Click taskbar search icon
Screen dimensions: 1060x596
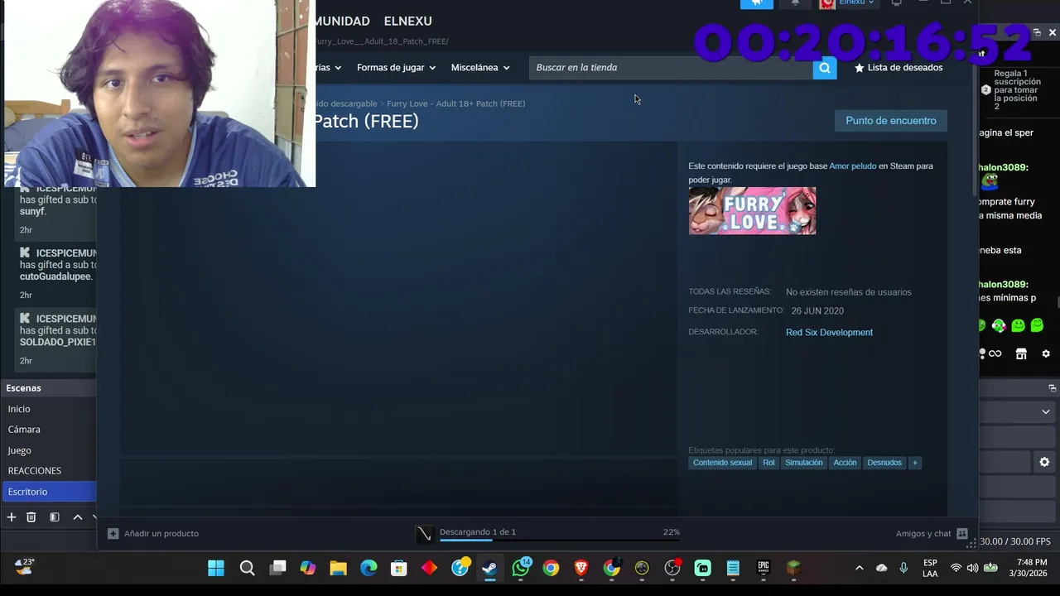pyautogui.click(x=247, y=568)
